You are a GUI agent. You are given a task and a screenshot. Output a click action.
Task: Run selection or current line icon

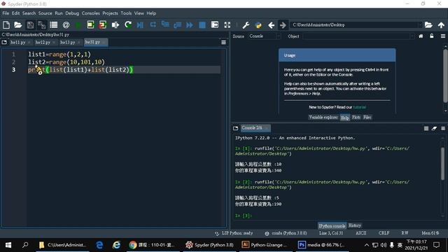point(115,25)
